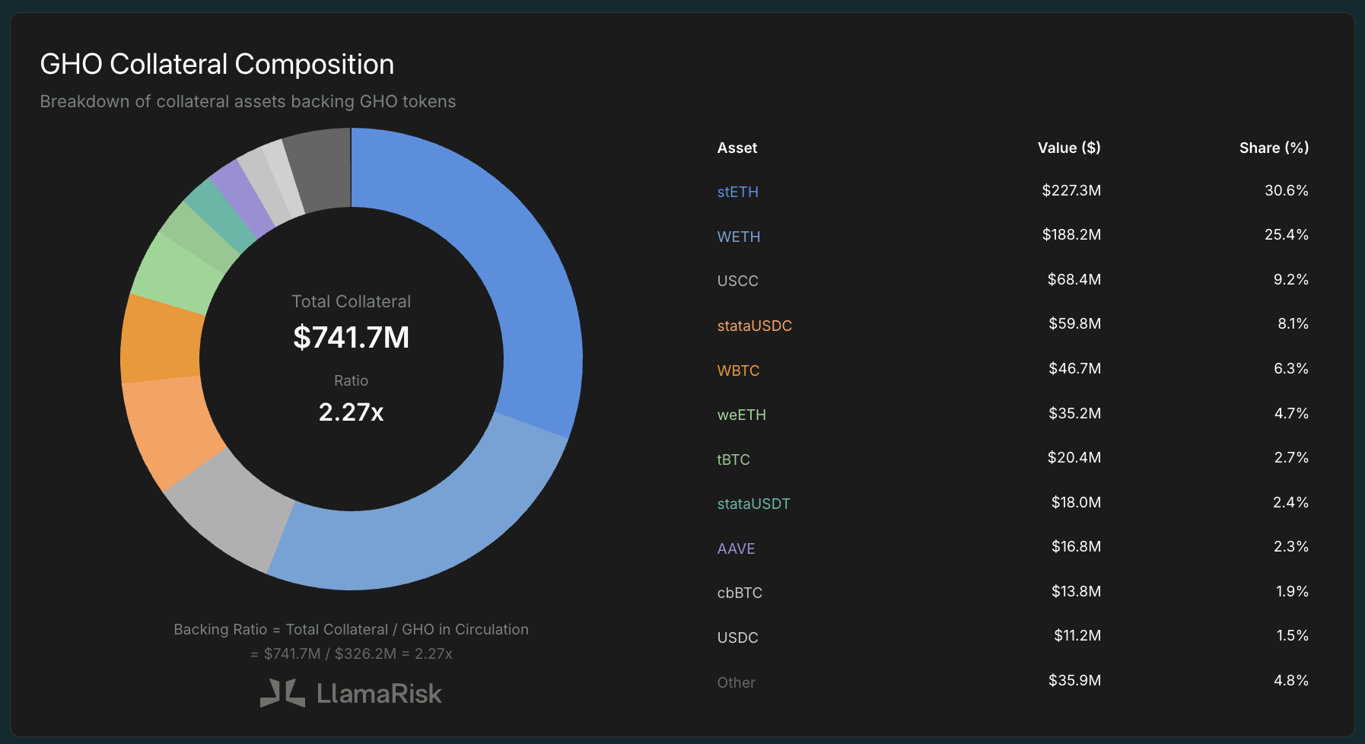Sort by the Share (%) column header
The image size is (1365, 744).
pos(1274,148)
